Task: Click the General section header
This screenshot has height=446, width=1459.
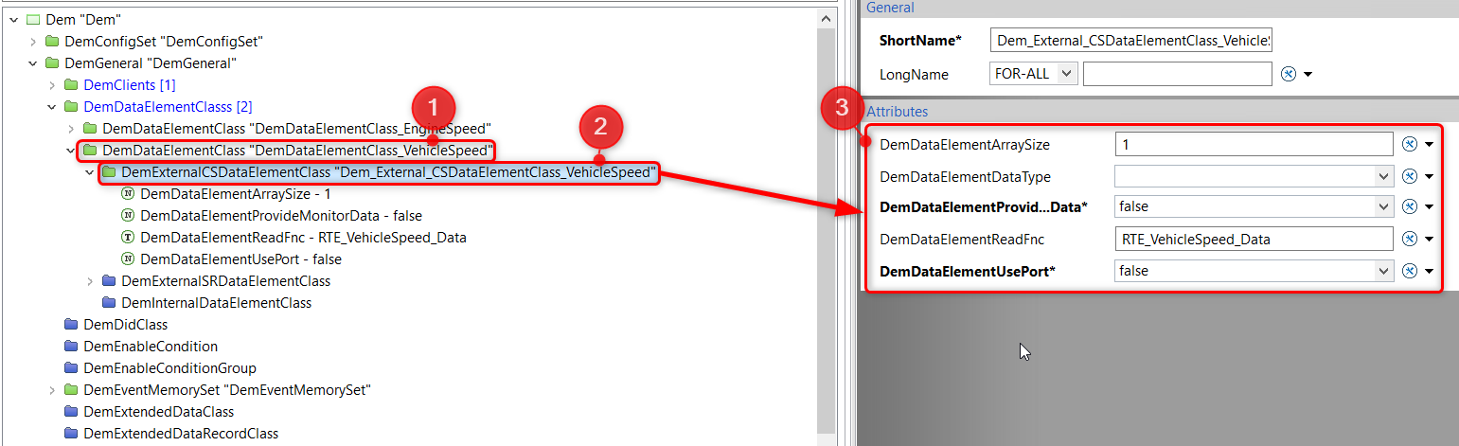Action: [x=890, y=8]
